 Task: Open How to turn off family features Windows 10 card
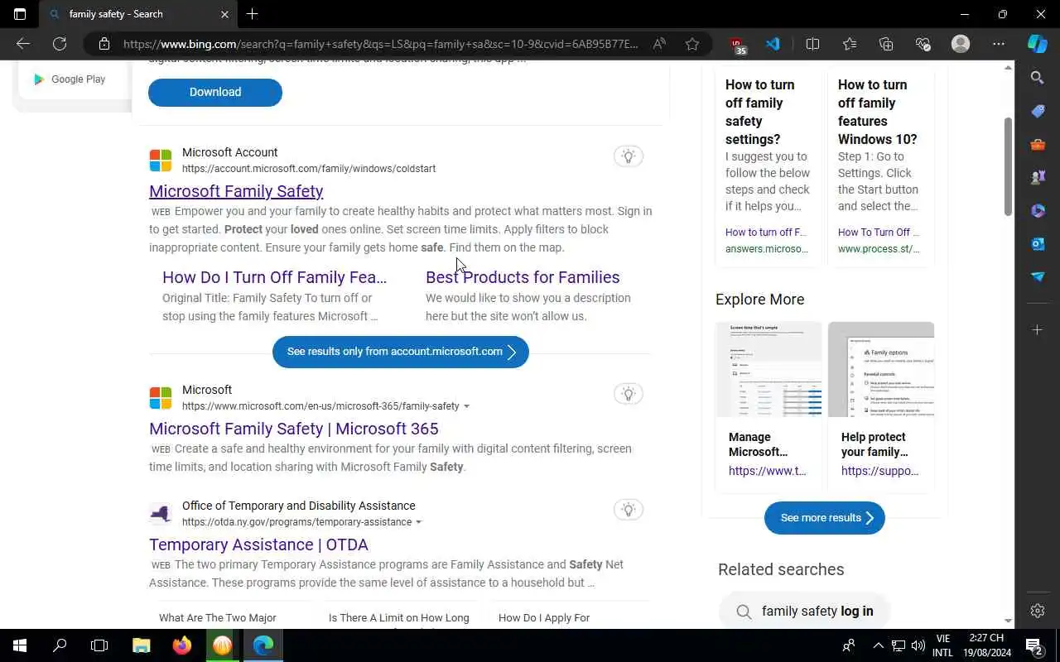coord(880,165)
